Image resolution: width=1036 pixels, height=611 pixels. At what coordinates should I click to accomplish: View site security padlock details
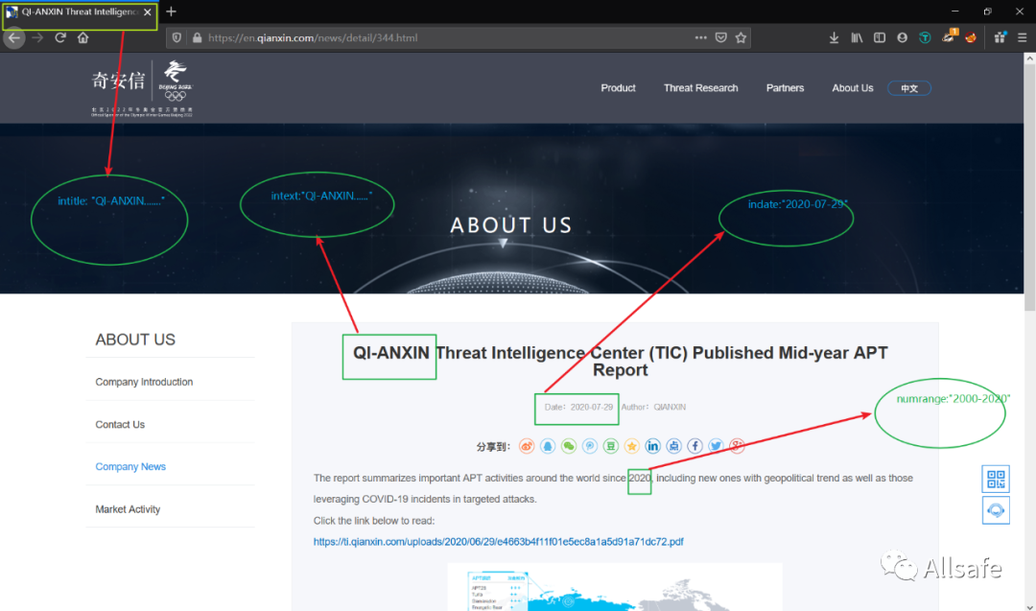click(197, 37)
